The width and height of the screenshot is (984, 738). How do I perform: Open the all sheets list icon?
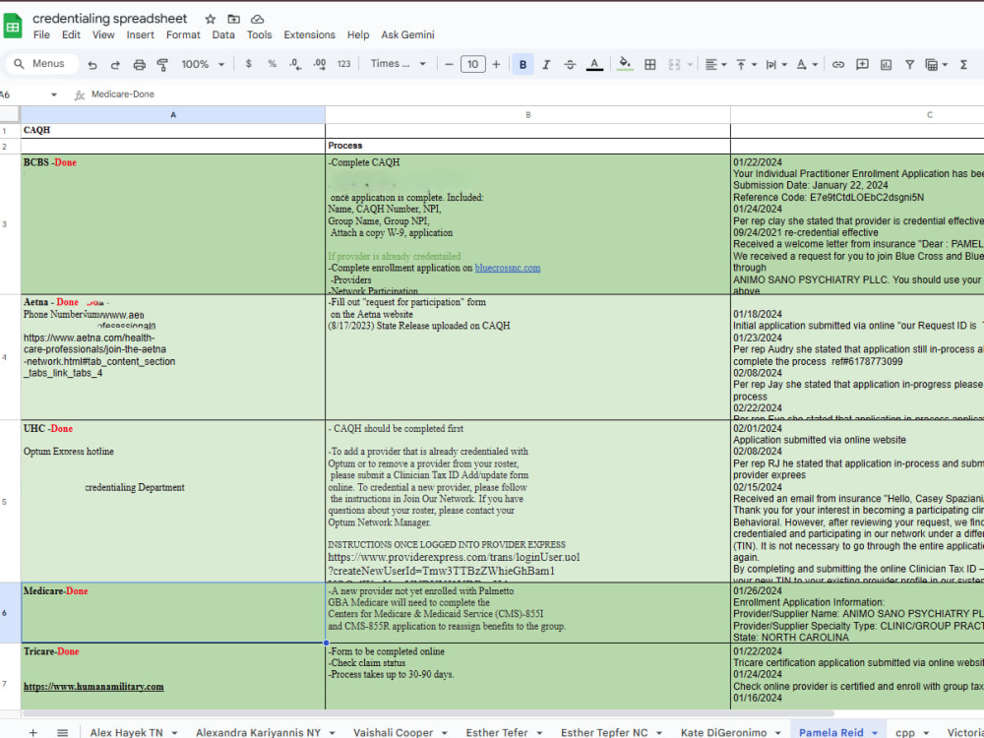[x=62, y=732]
